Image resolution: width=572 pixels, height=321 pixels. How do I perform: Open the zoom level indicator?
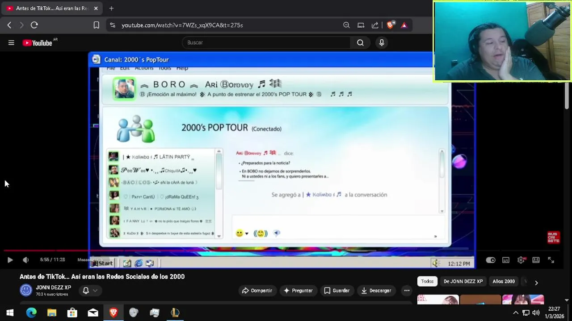[346, 25]
